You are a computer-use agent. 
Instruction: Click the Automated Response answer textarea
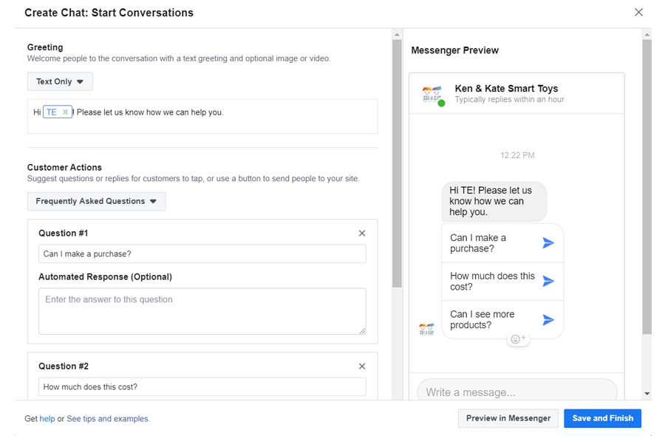point(202,311)
